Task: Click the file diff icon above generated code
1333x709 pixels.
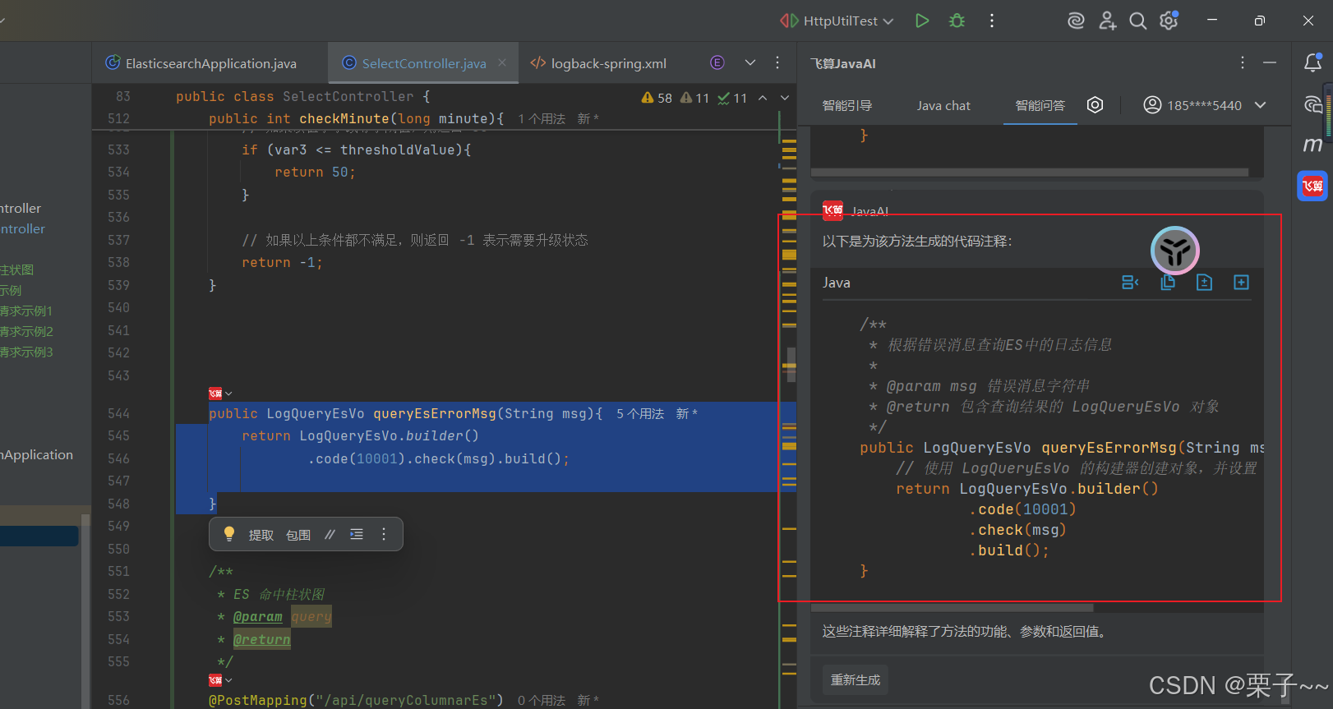Action: [1204, 283]
